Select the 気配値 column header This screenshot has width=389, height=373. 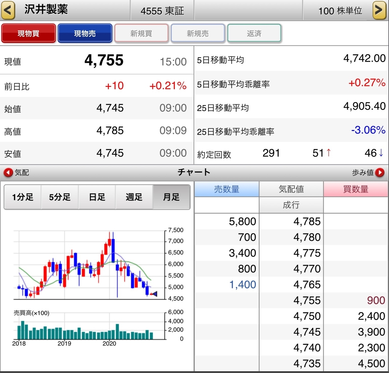(291, 189)
